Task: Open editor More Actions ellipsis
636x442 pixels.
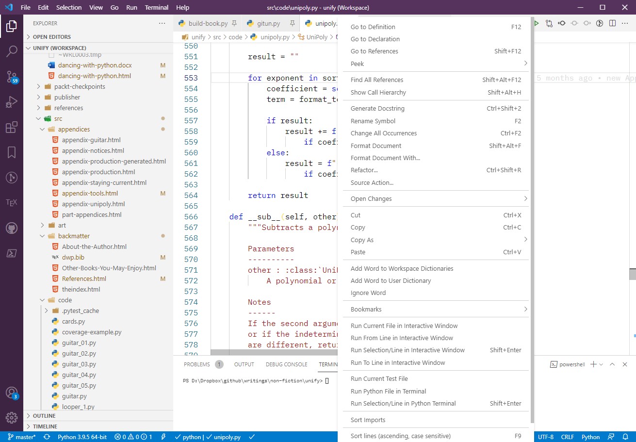Action: point(626,23)
